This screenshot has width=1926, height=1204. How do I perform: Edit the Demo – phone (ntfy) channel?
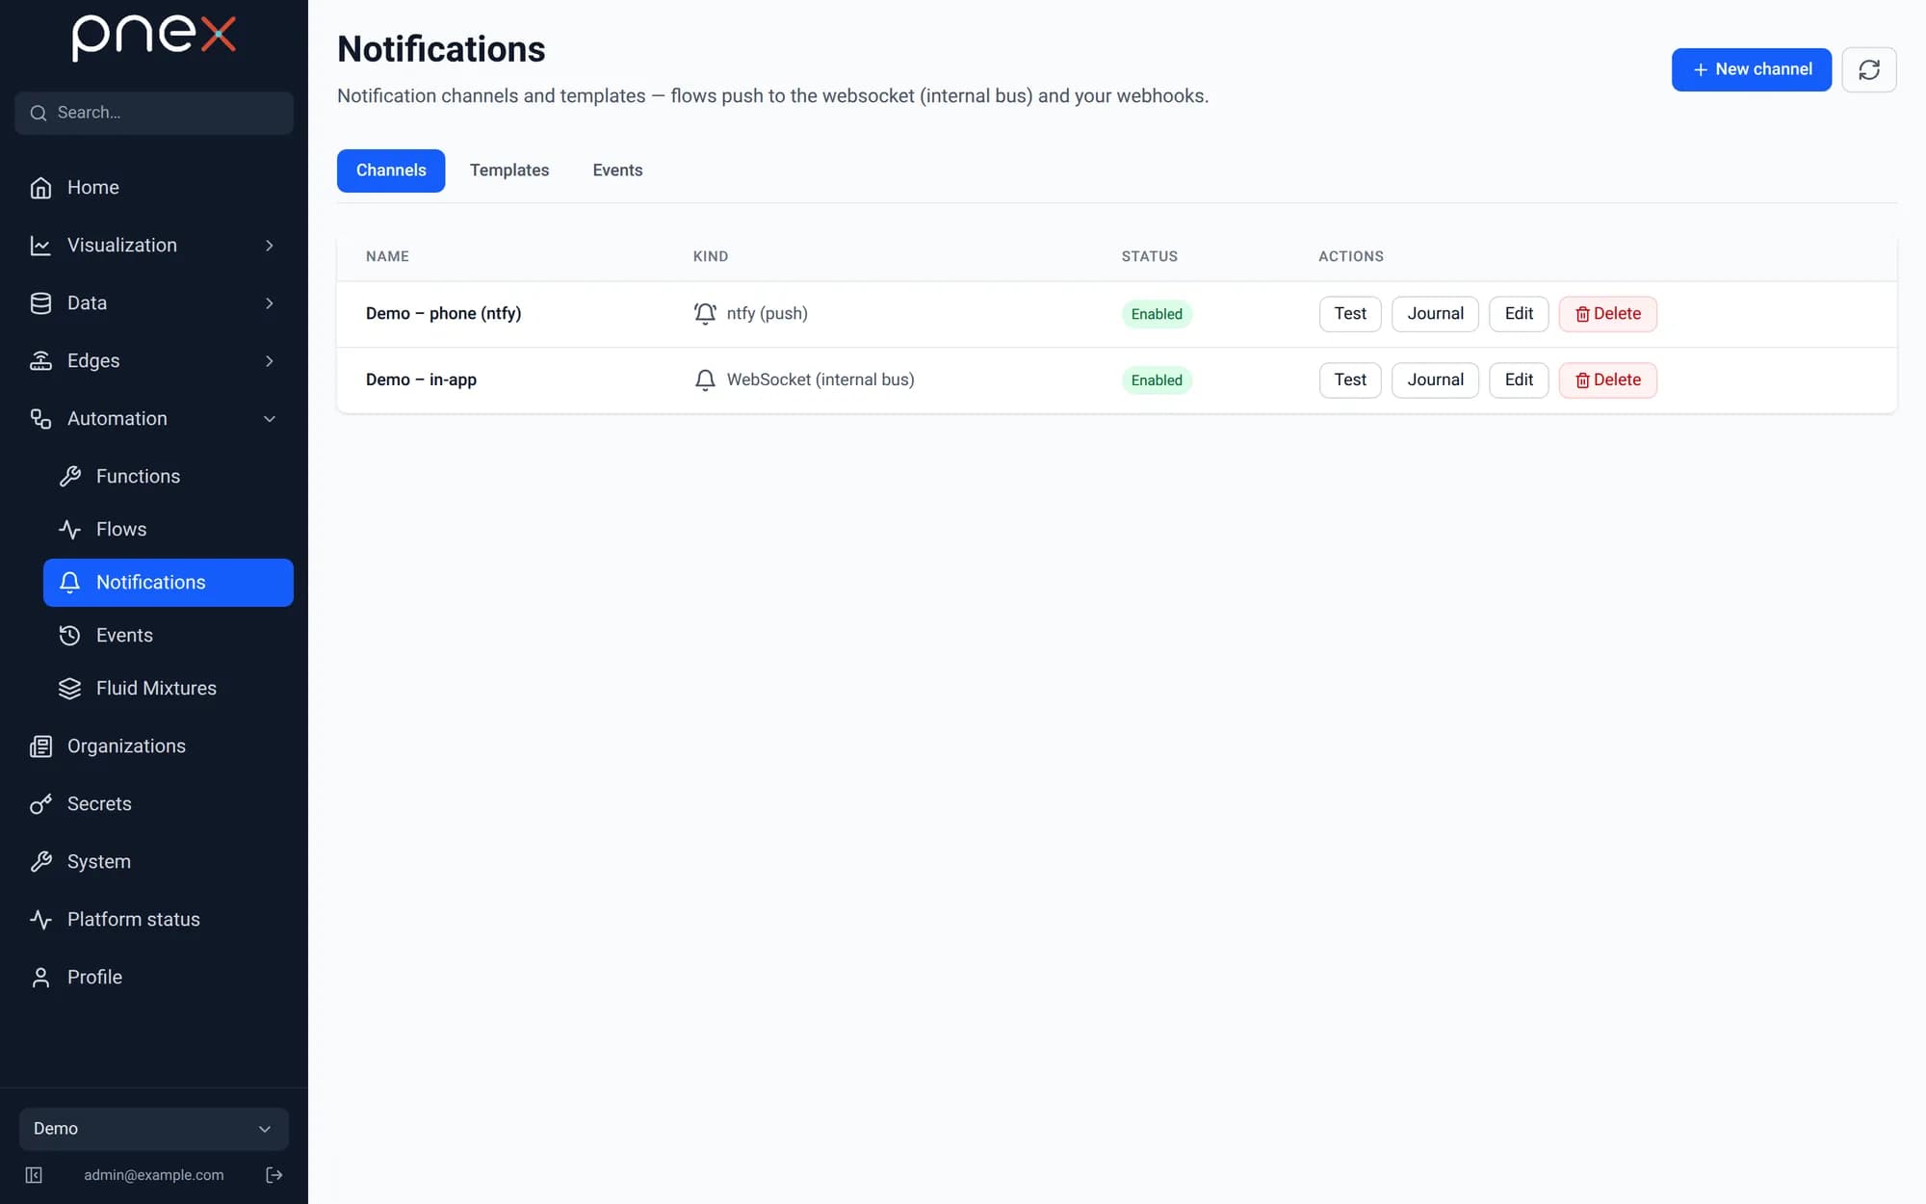1519,313
